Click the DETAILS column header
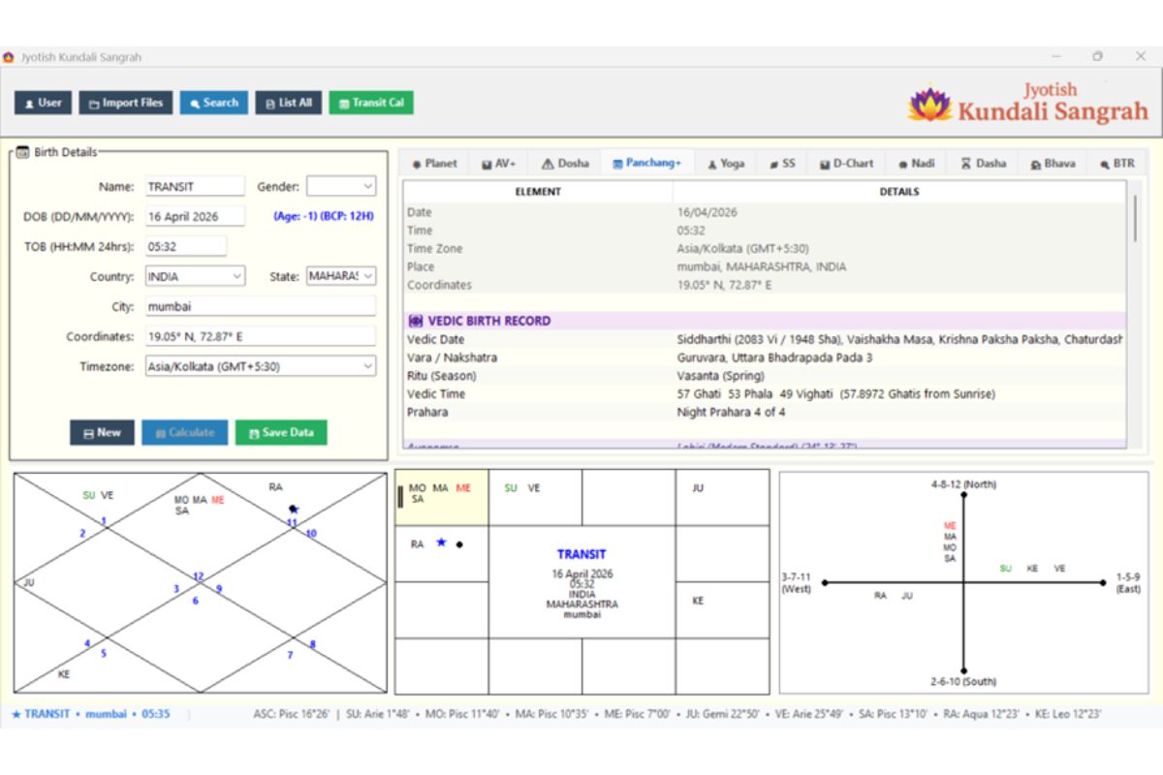Screen dimensions: 1163x775 click(x=898, y=192)
